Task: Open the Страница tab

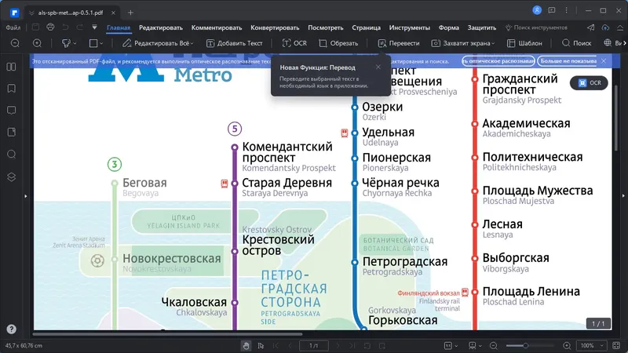Action: coord(366,27)
